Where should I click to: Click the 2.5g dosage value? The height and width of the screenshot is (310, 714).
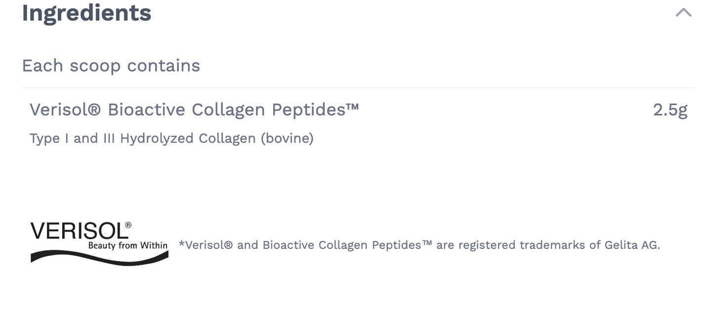coord(671,109)
